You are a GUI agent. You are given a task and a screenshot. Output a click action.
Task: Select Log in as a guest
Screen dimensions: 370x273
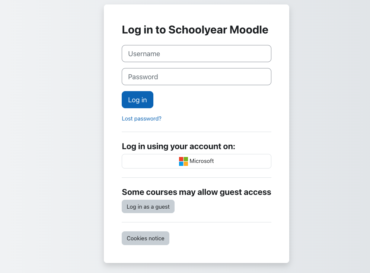[148, 206]
